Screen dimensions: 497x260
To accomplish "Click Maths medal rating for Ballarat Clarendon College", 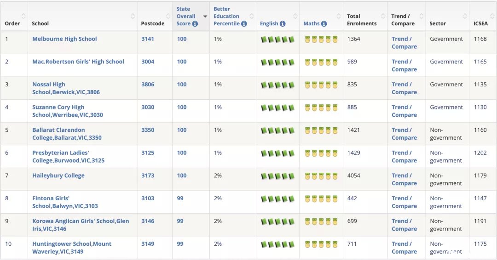I will click(x=321, y=130).
